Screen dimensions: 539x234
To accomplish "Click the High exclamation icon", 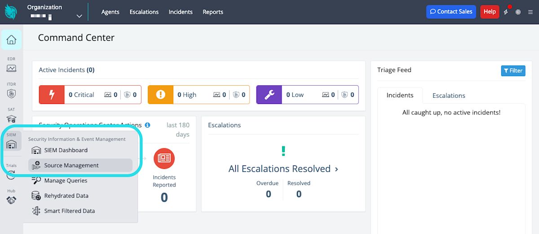I will click(160, 95).
